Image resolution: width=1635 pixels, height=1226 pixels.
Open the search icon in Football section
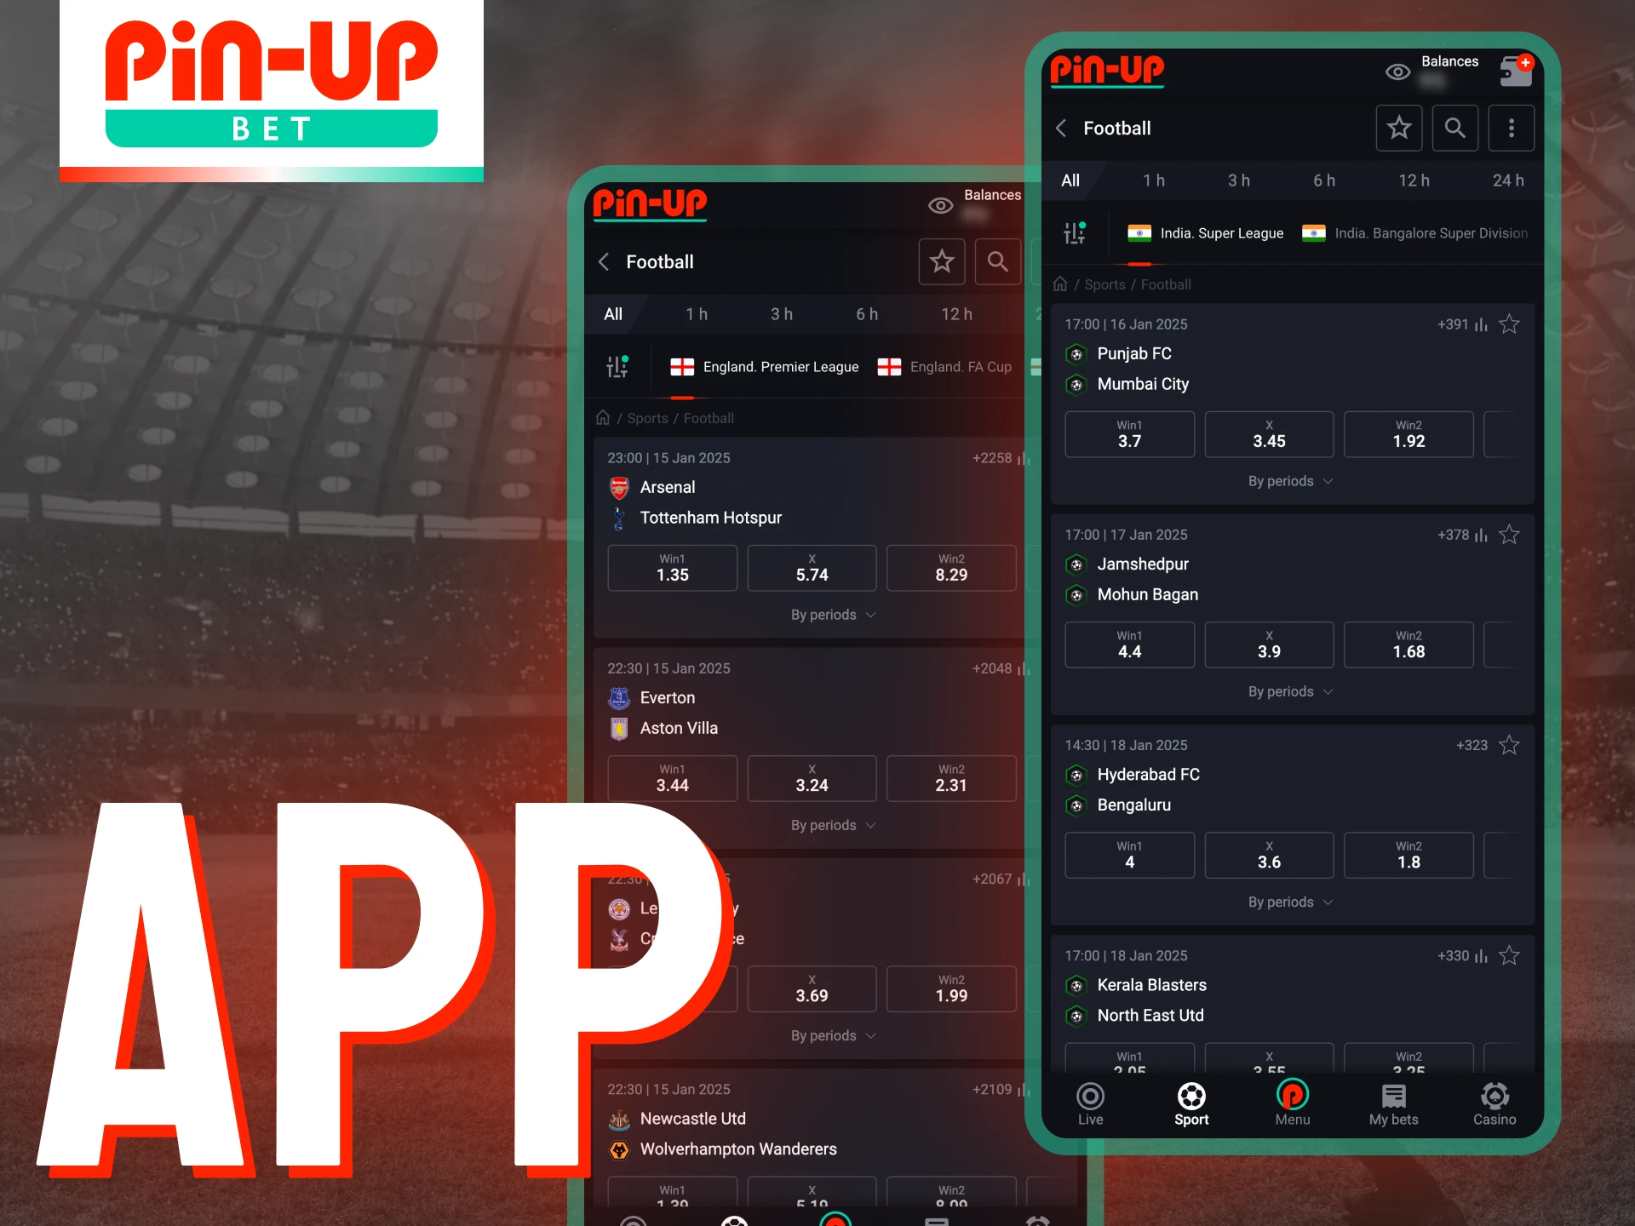click(1454, 128)
